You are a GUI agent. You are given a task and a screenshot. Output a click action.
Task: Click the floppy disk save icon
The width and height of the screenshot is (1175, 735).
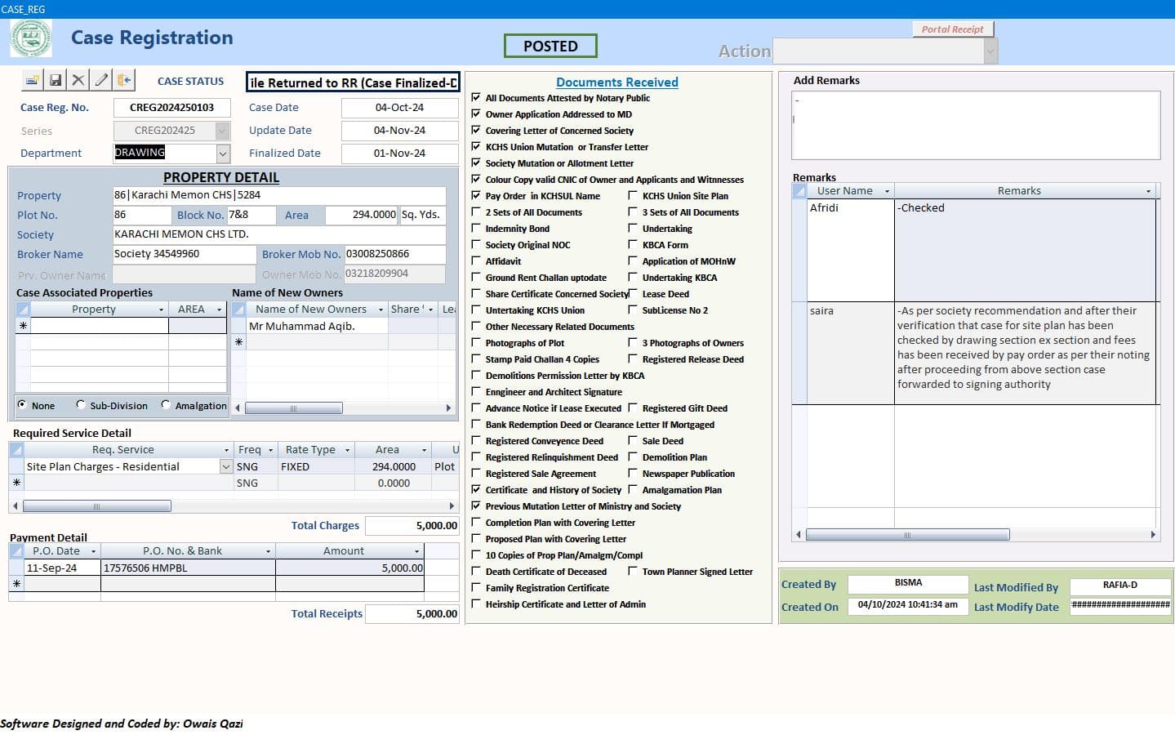(56, 80)
